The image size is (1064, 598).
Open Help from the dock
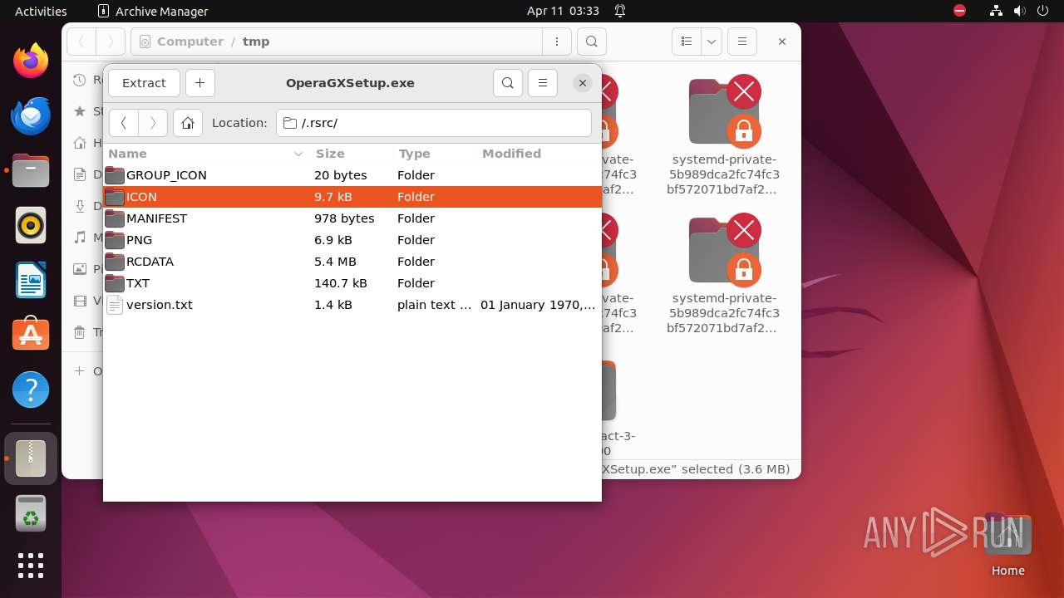point(31,390)
